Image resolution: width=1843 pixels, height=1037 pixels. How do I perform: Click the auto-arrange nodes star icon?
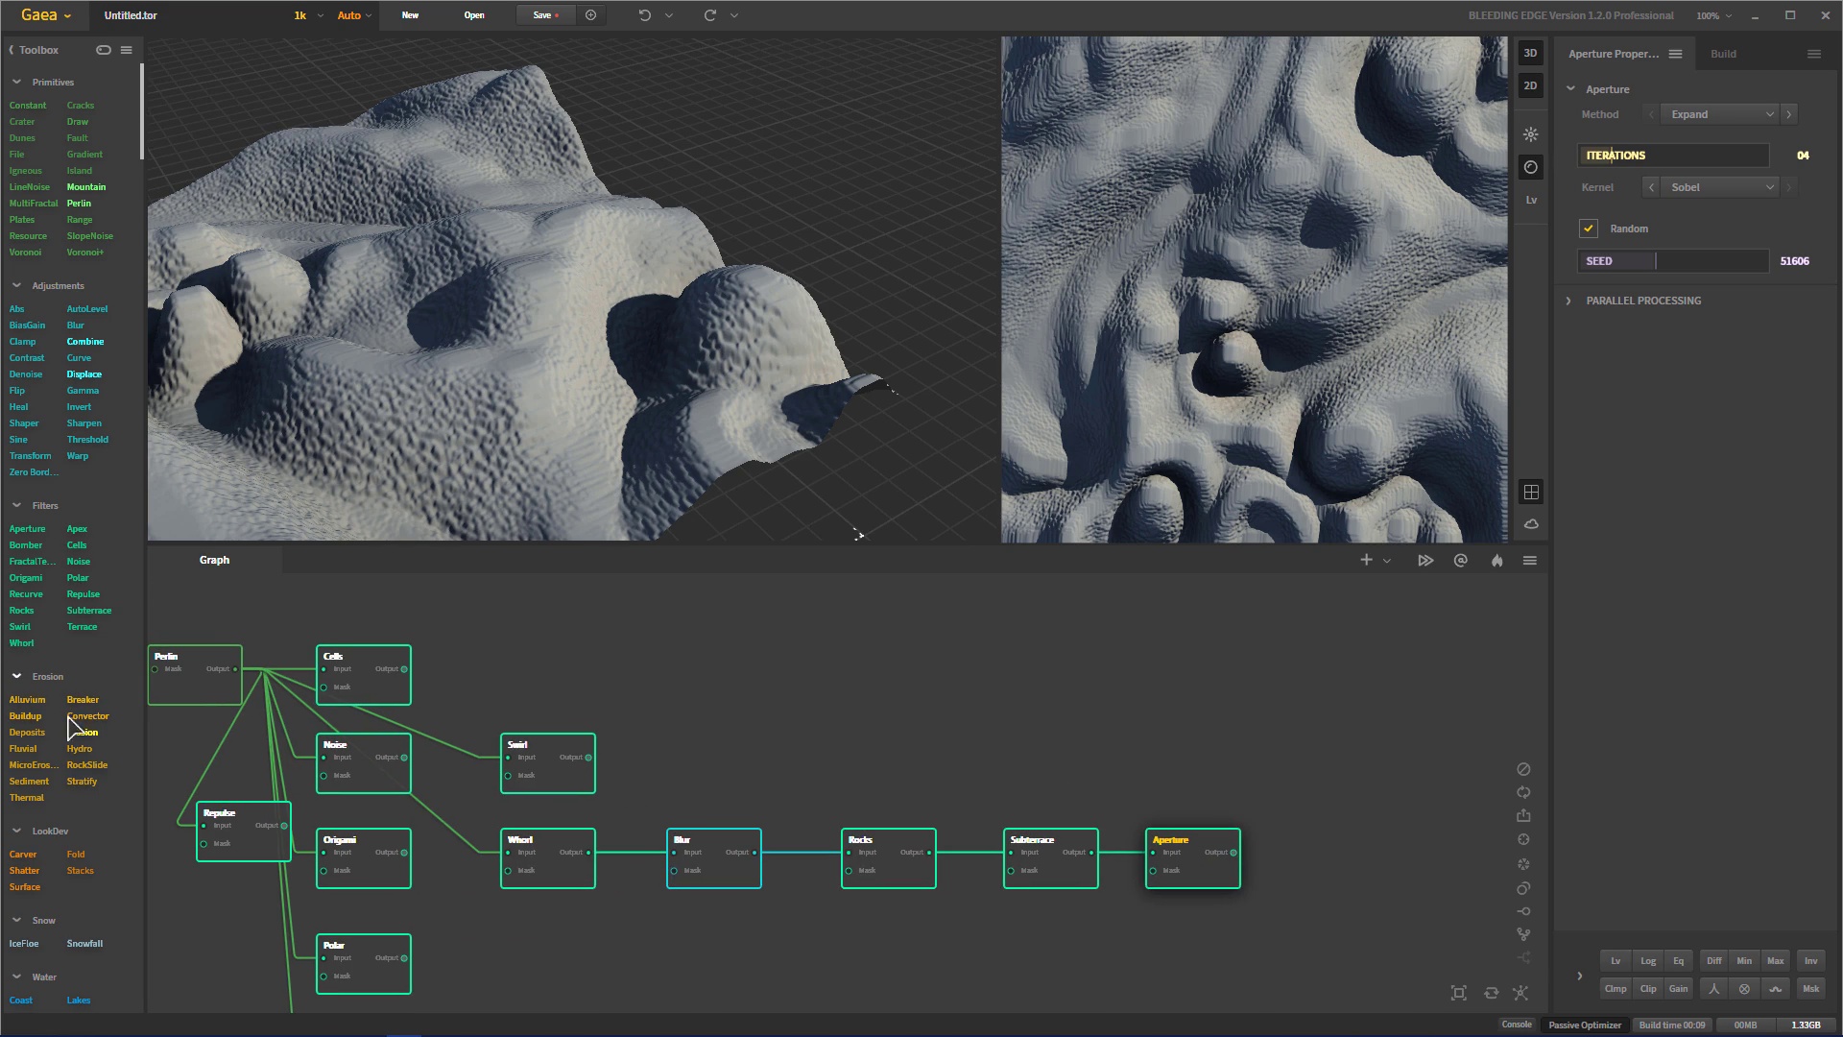click(1520, 994)
